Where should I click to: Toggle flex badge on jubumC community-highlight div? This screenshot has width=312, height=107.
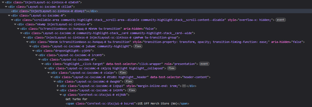[x=138, y=46]
